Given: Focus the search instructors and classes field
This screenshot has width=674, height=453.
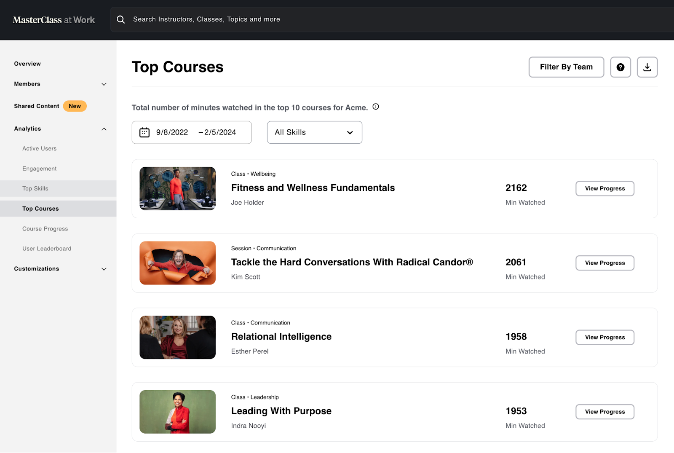Looking at the screenshot, I should pyautogui.click(x=392, y=19).
